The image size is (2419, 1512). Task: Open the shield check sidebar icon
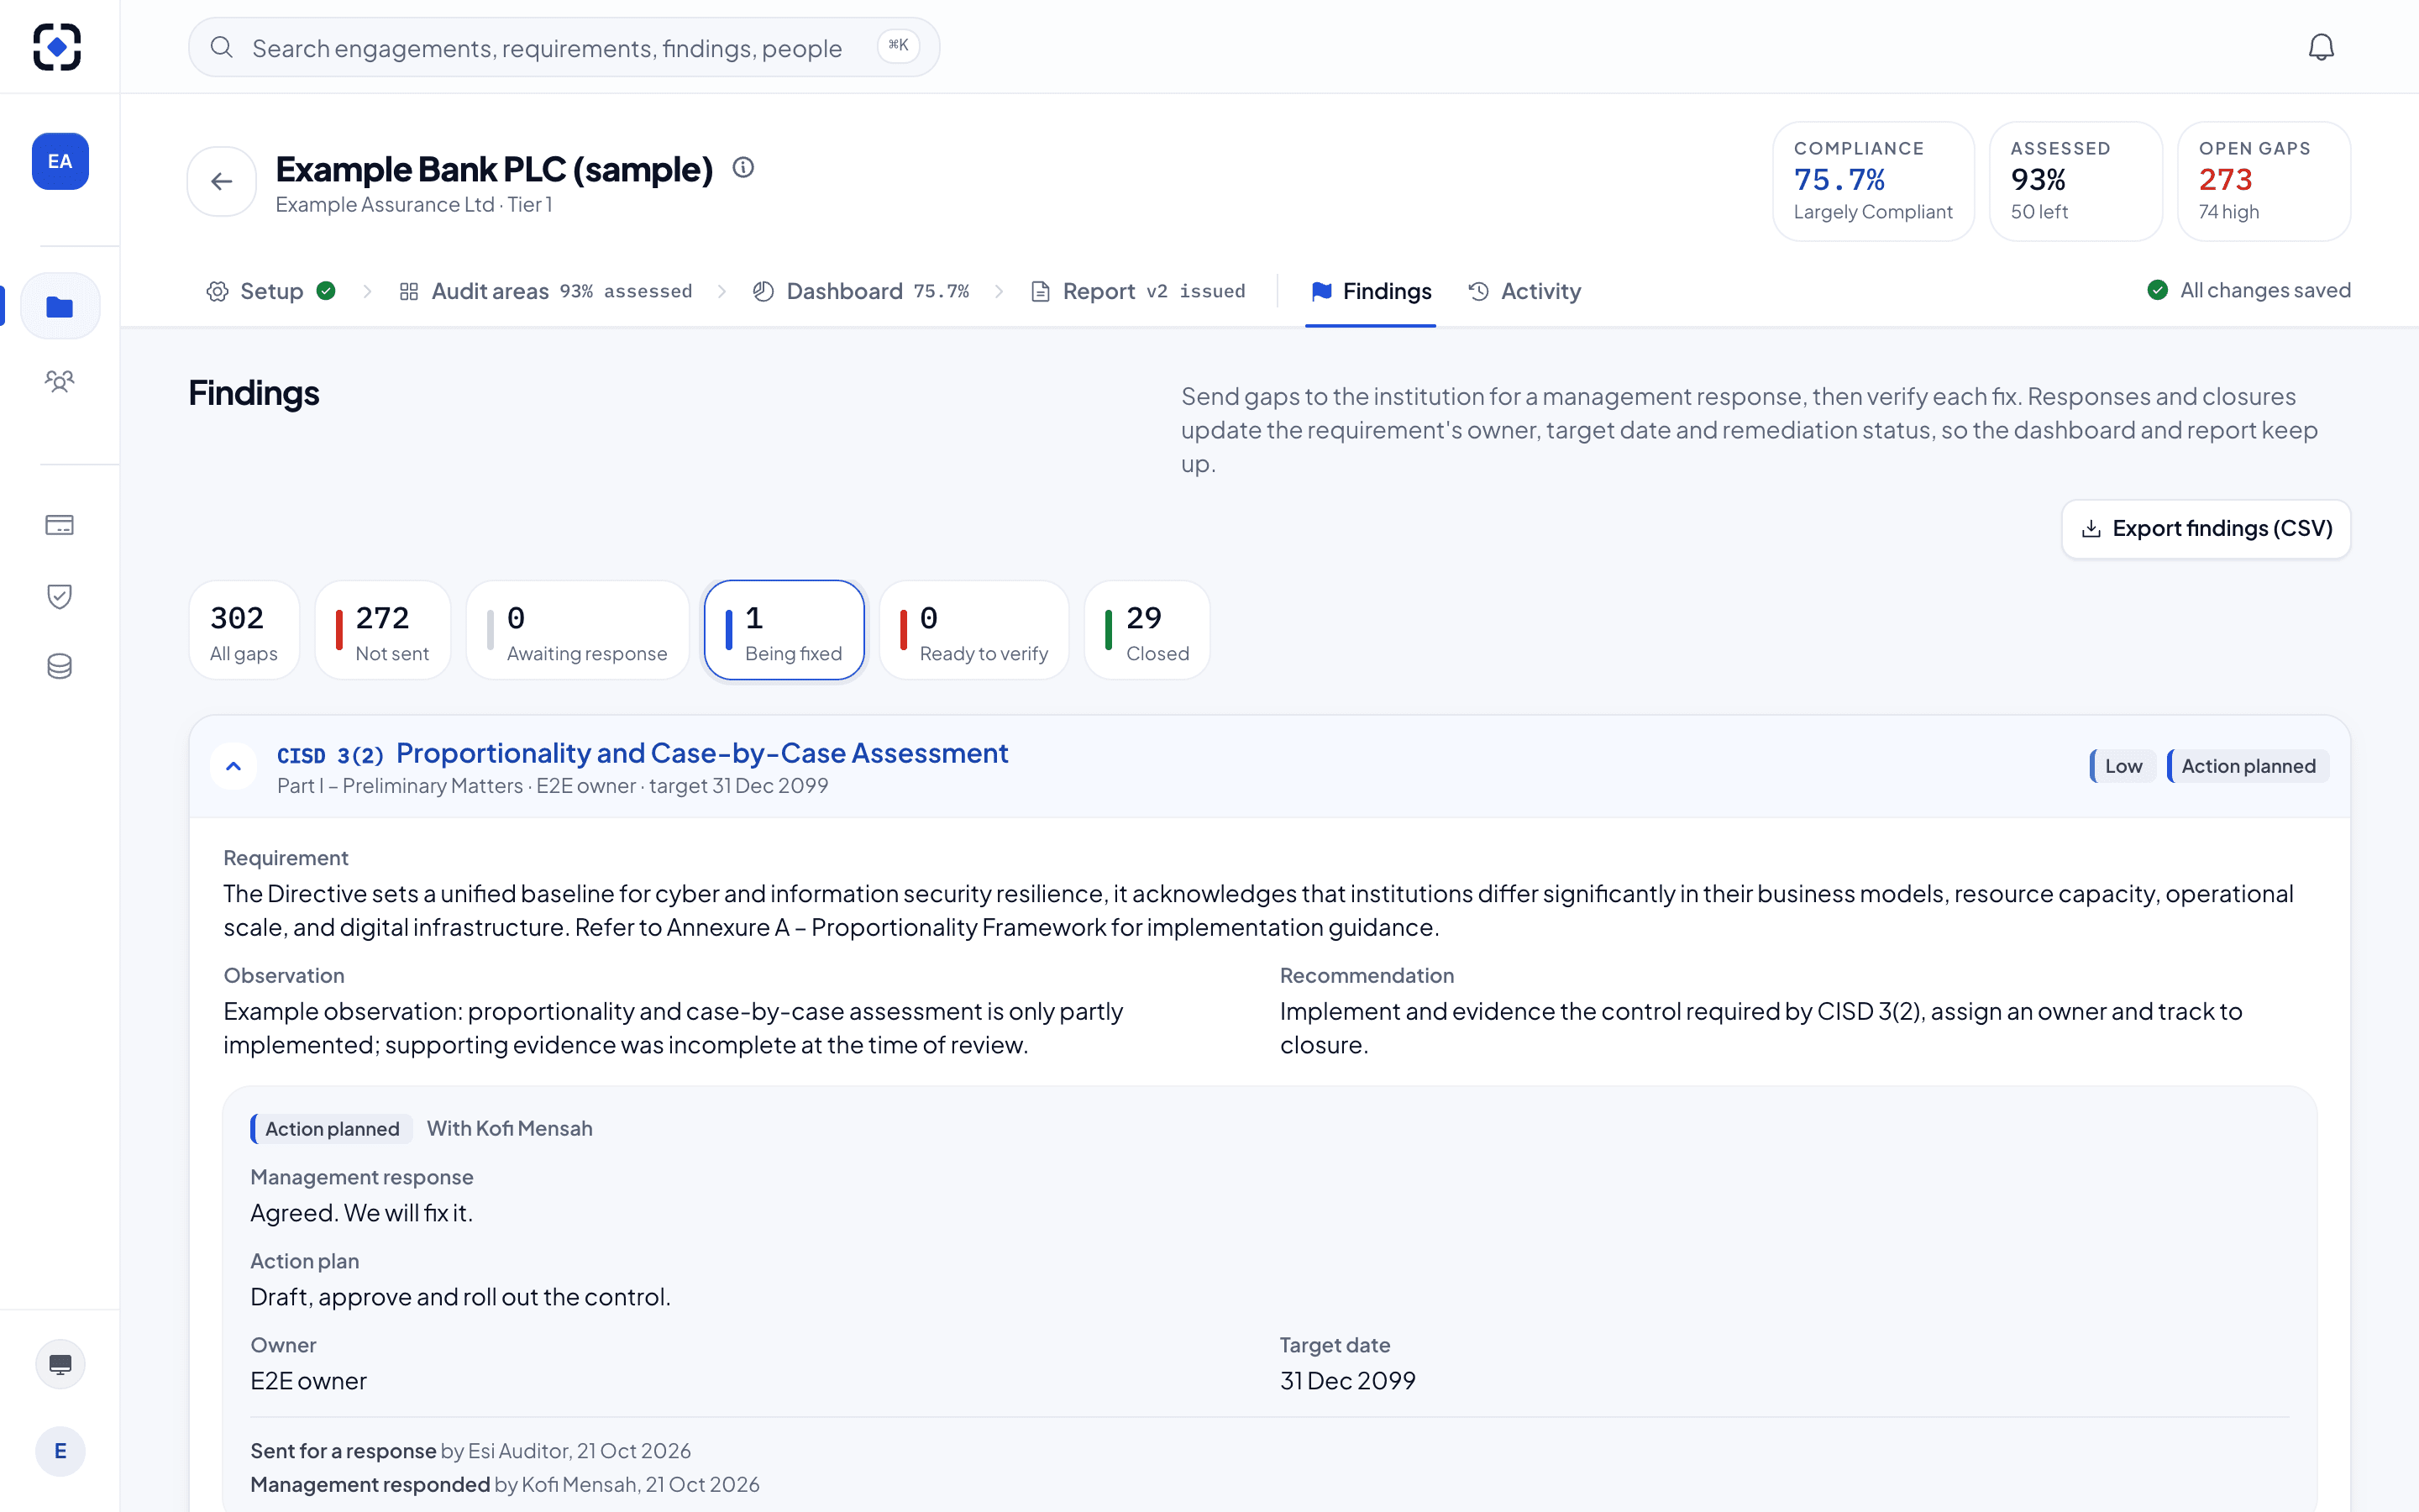pyautogui.click(x=60, y=596)
